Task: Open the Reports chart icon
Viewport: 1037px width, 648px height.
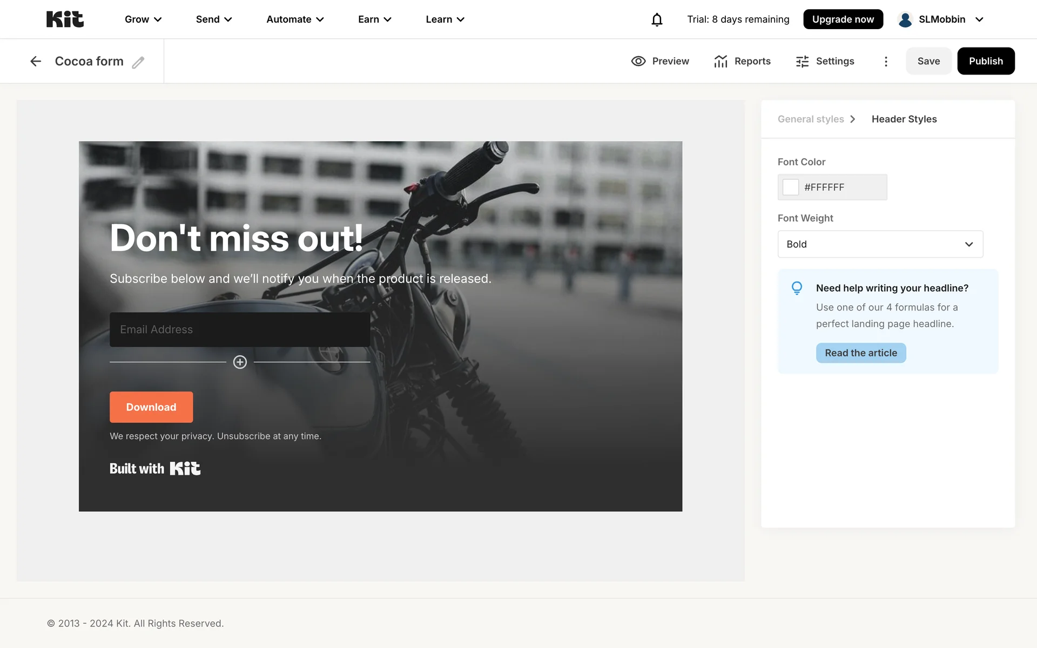Action: pos(720,61)
